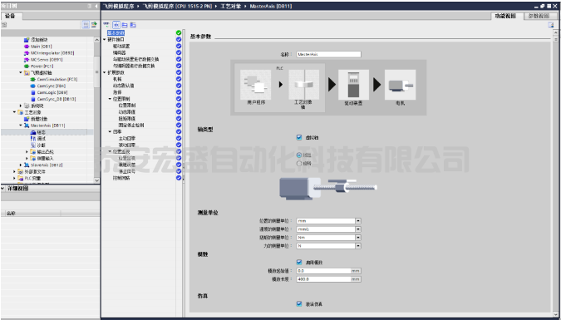561x320 pixels.
Task: Toggle the virtual axis checkbox
Action: (x=299, y=137)
